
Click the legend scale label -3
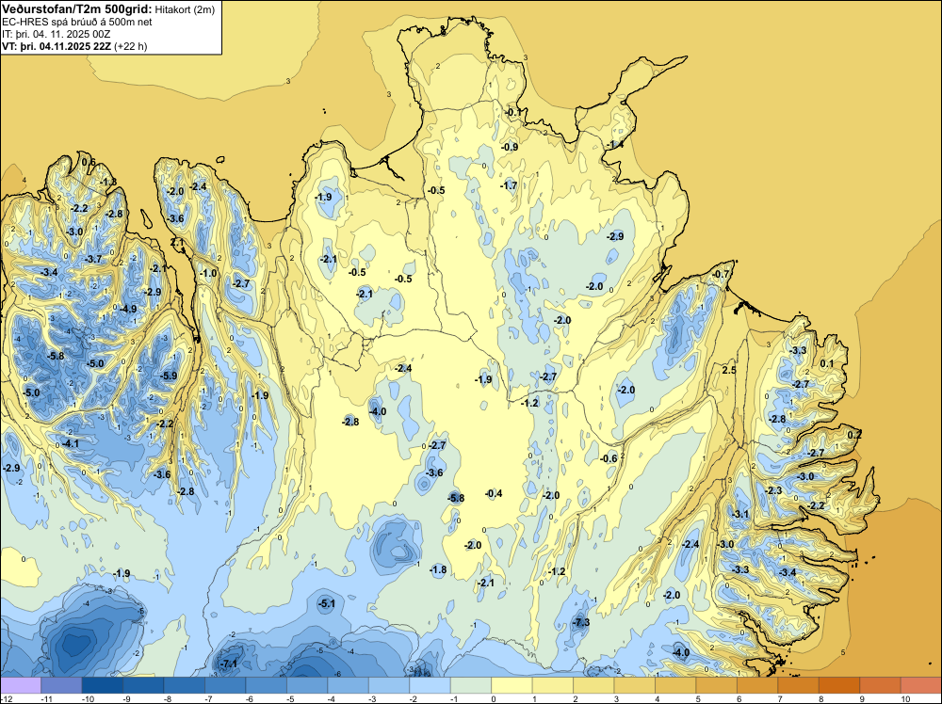370,698
